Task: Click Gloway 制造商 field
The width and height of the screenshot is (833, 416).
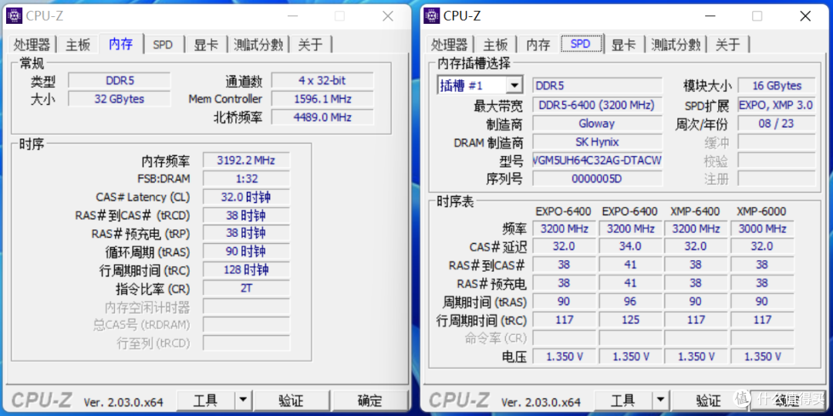Action: [x=597, y=123]
